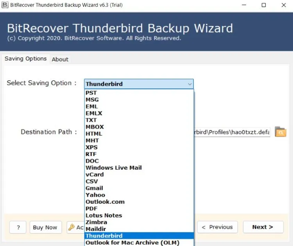Choose Gmail as the saving option
The image size is (293, 246).
point(139,188)
